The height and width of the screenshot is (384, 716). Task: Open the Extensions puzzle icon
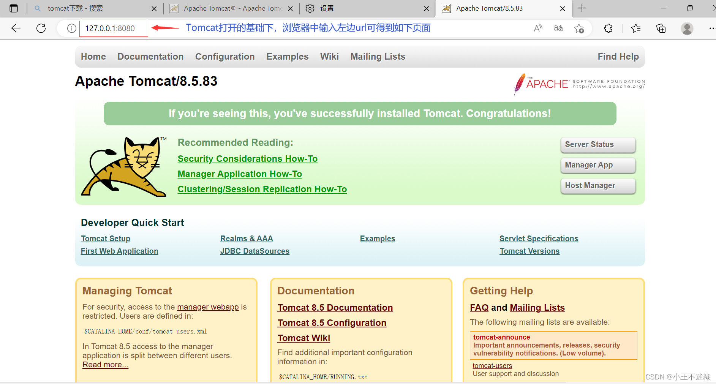pyautogui.click(x=608, y=28)
